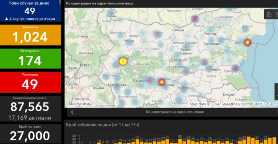This screenshot has height=144, width=278.
Task: Select the blue 'Нови случаи за днес' card
Action: 30,11
